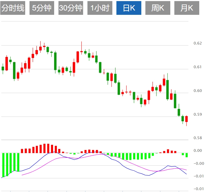
Task: Click the left end of magenta signal line
Action: click(22, 175)
